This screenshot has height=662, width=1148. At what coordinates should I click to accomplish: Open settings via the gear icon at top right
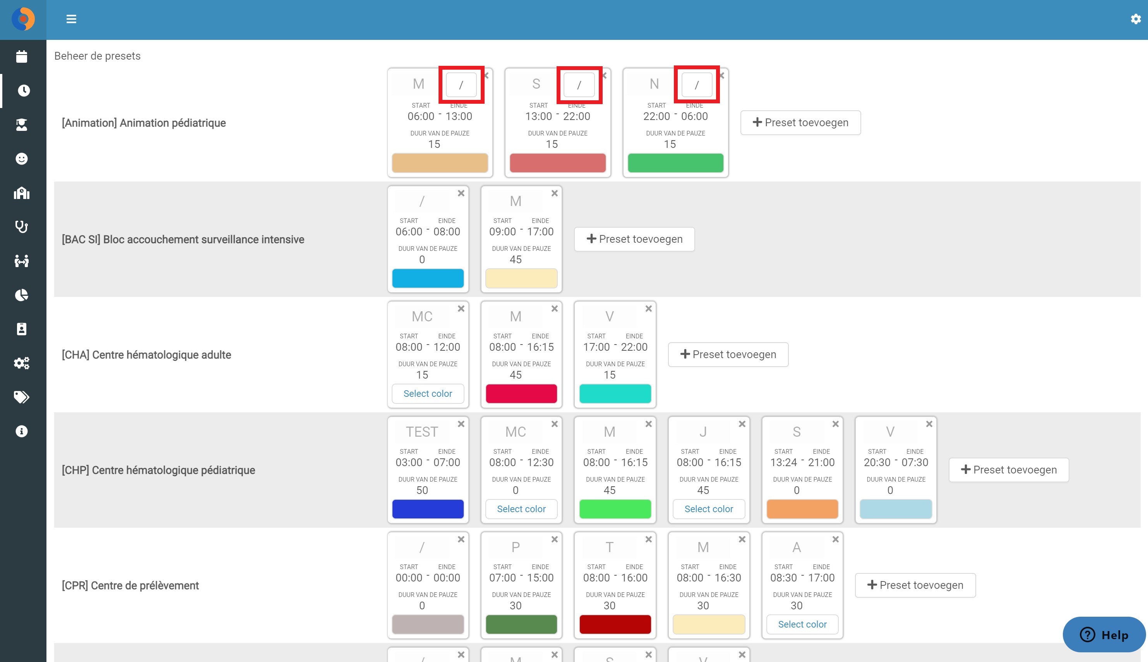tap(1135, 19)
